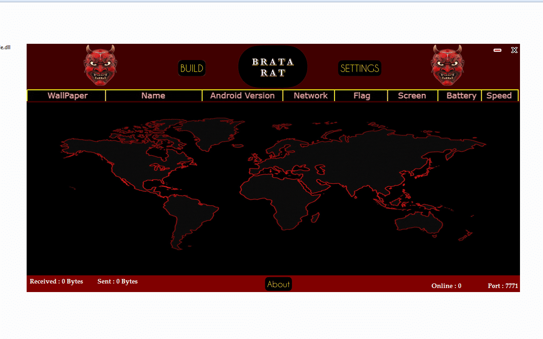The width and height of the screenshot is (543, 339).
Task: Select the Network column header
Action: 309,95
